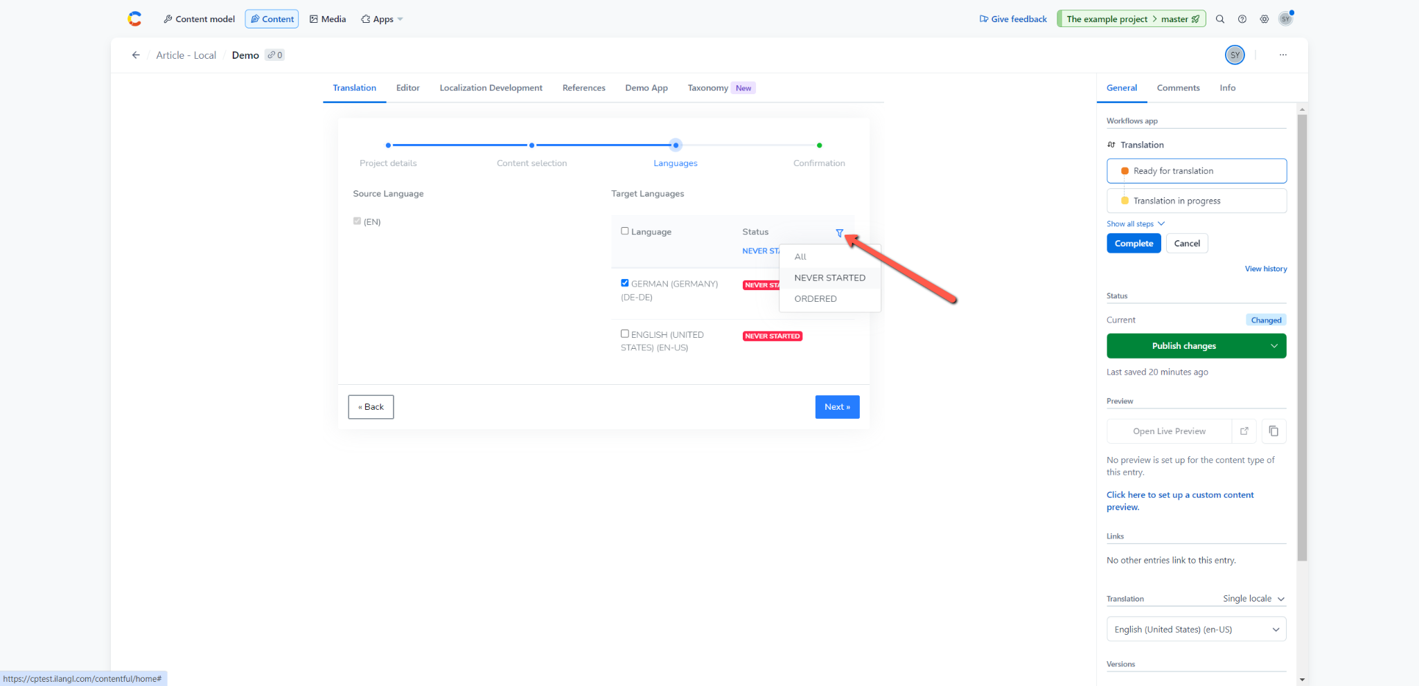1419x686 pixels.
Task: Toggle the Language select-all checkbox
Action: [625, 231]
